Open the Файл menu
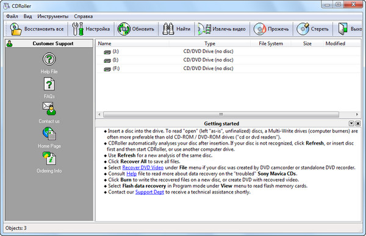Viewport: 366px width, 236px height. pos(12,16)
